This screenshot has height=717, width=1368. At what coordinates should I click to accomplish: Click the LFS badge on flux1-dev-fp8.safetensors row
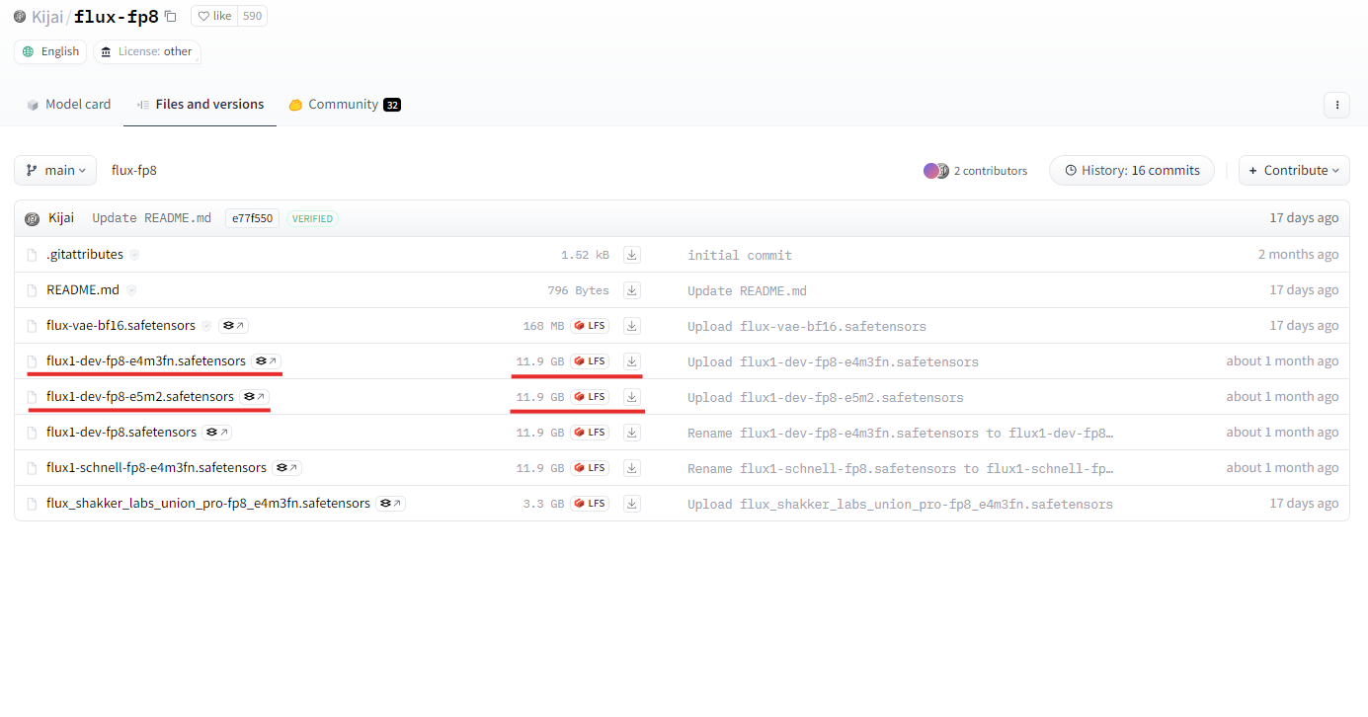coord(590,433)
